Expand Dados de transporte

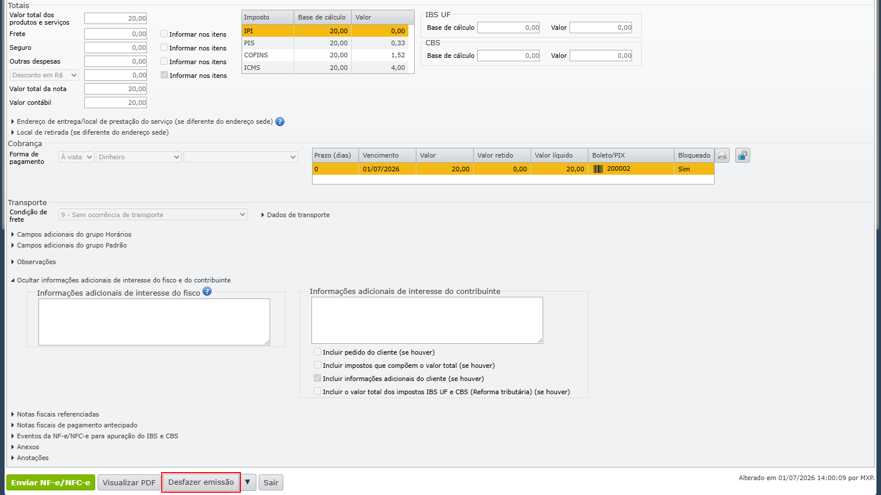point(298,215)
